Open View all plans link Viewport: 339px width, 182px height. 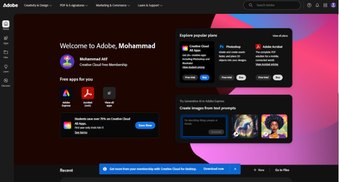tap(280, 36)
